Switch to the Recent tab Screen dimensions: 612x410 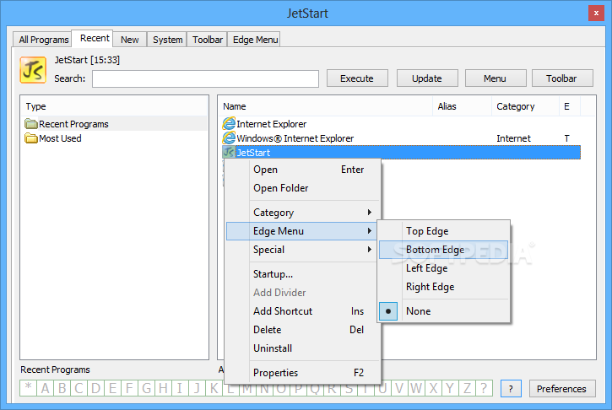pos(94,38)
